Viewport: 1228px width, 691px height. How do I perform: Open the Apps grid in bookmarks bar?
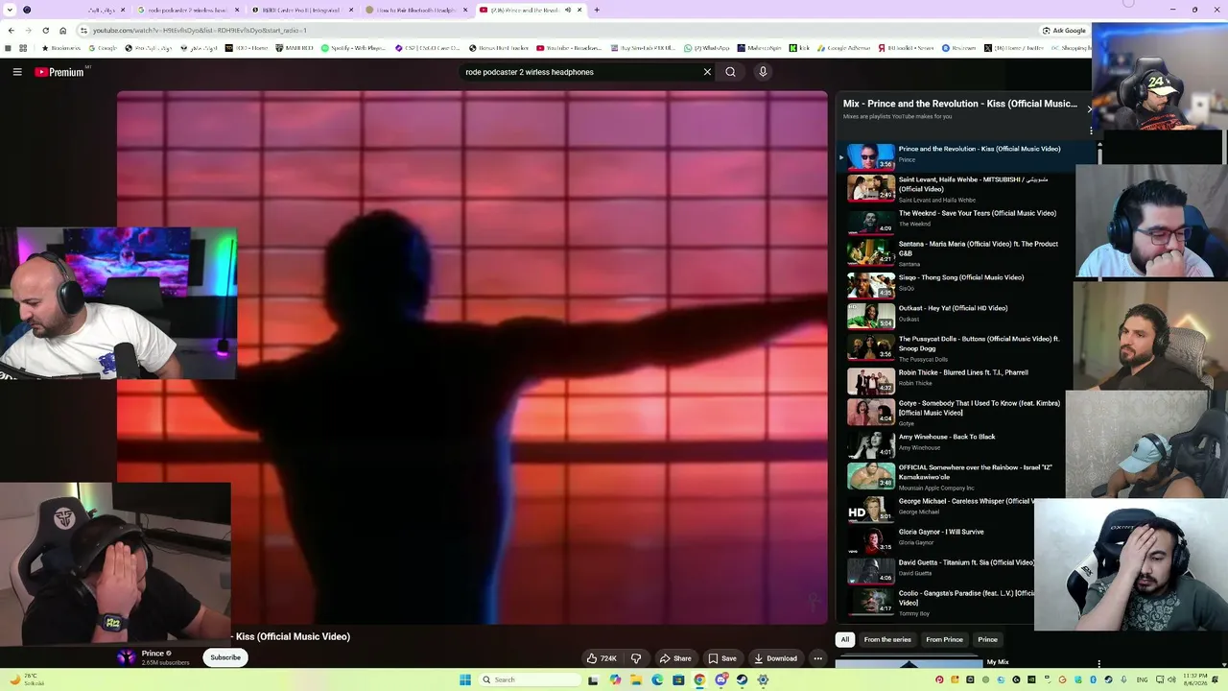click(x=23, y=48)
